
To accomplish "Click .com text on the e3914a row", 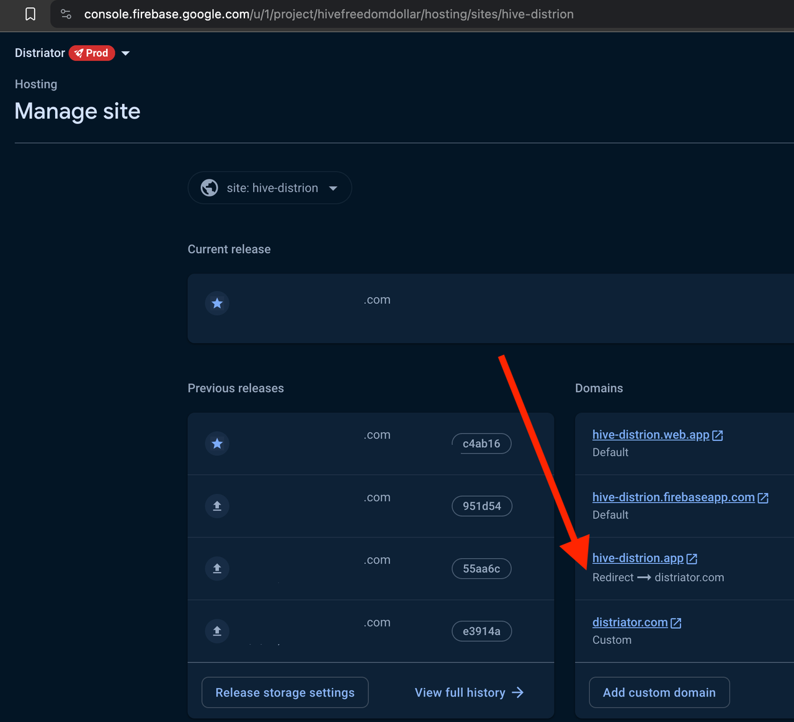I will point(377,622).
